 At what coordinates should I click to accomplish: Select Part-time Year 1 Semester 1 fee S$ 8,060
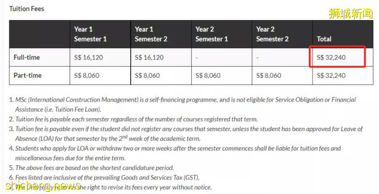pos(87,75)
